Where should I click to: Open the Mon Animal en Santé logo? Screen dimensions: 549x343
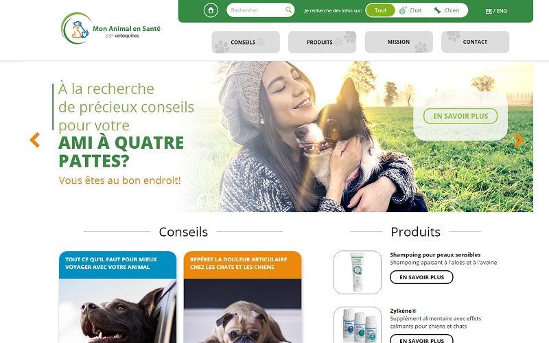point(110,29)
